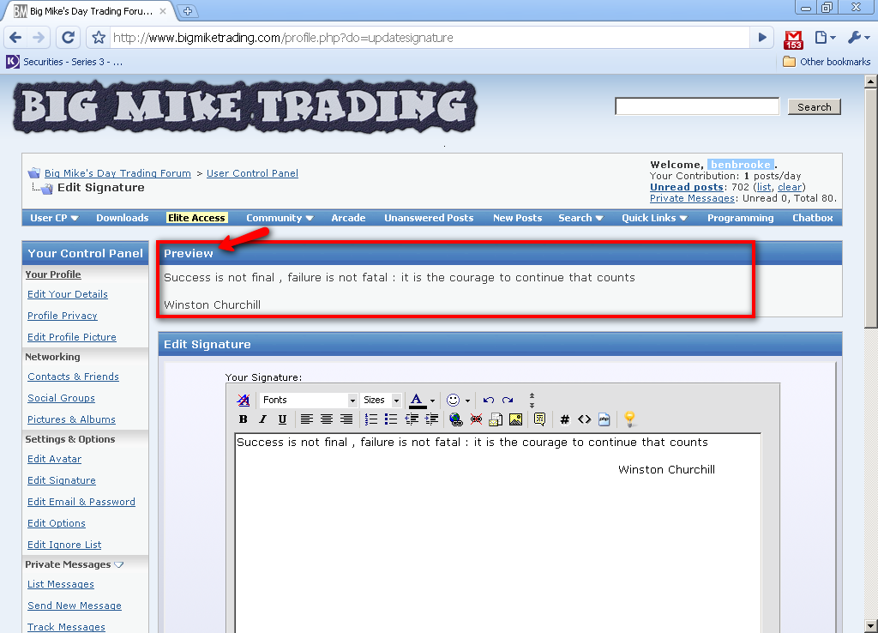Open Downloads in navbar
Viewport: 878px width, 633px height.
click(122, 218)
